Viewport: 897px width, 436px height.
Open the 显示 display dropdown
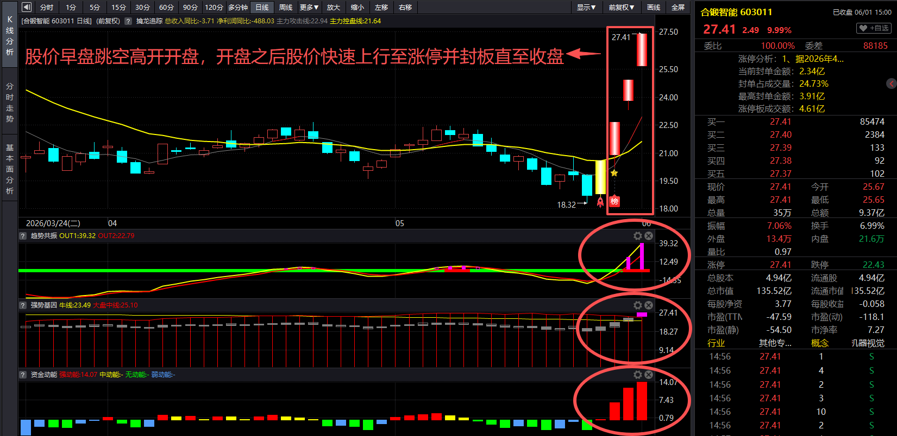pyautogui.click(x=586, y=7)
